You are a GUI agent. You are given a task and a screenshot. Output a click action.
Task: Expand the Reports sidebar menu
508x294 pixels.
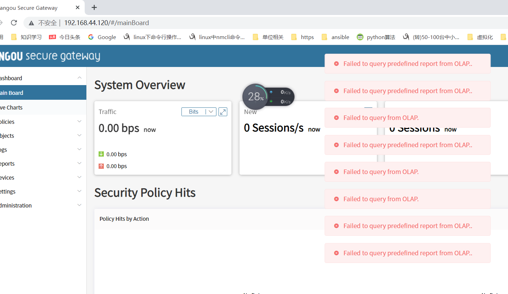42,164
